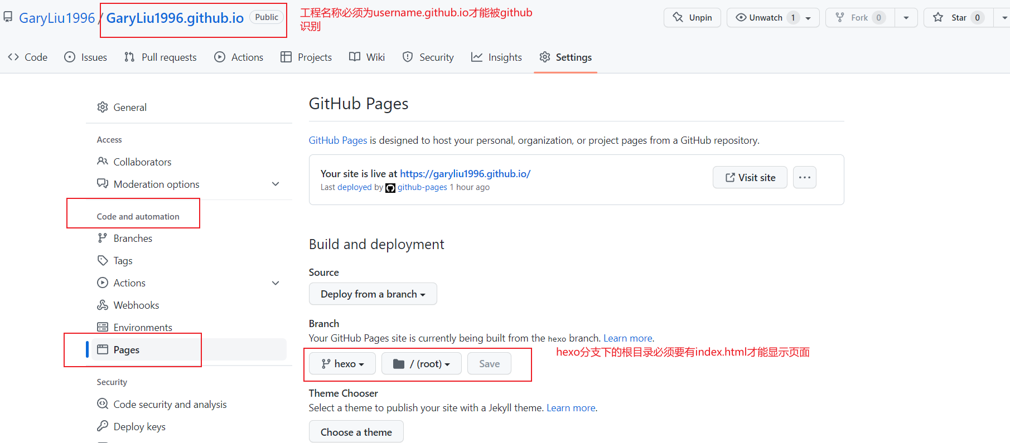Click the Security shield icon in top navigation
Image resolution: width=1010 pixels, height=443 pixels.
408,57
